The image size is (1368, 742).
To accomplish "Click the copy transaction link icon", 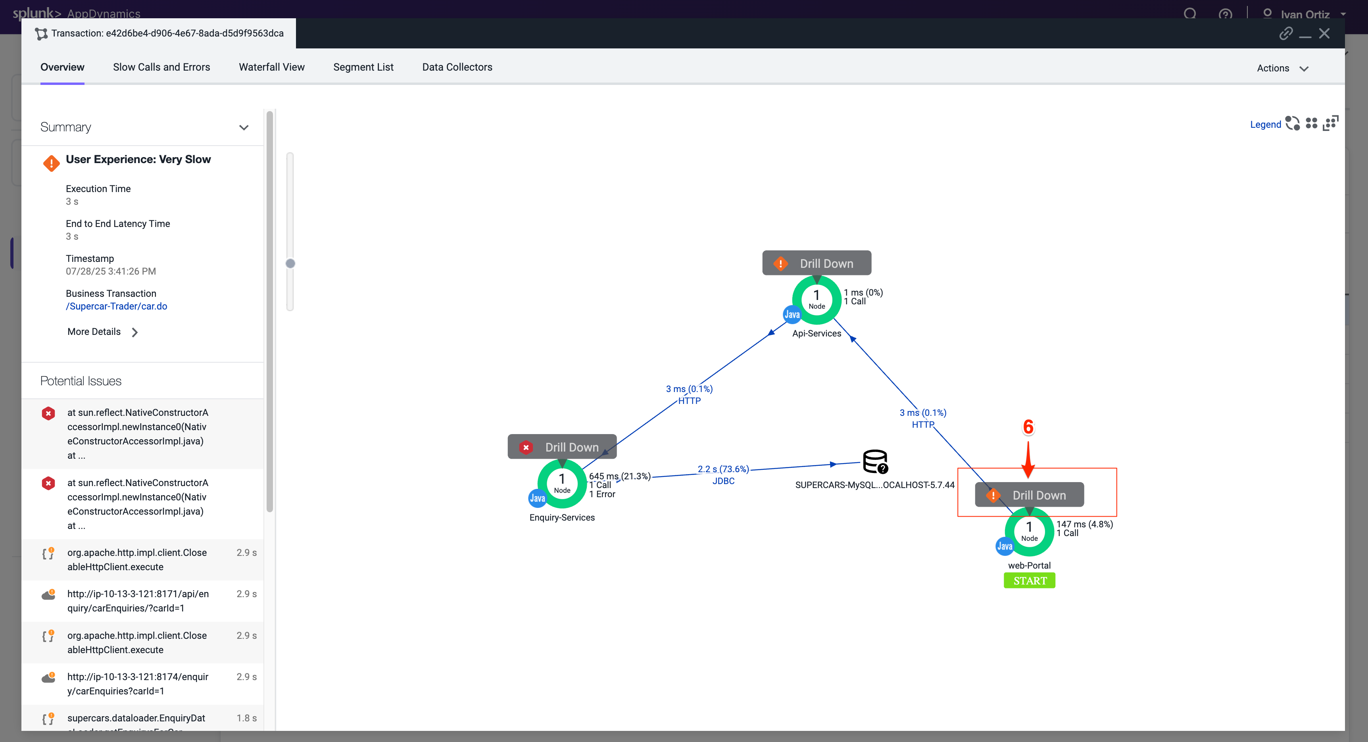I will 1285,33.
